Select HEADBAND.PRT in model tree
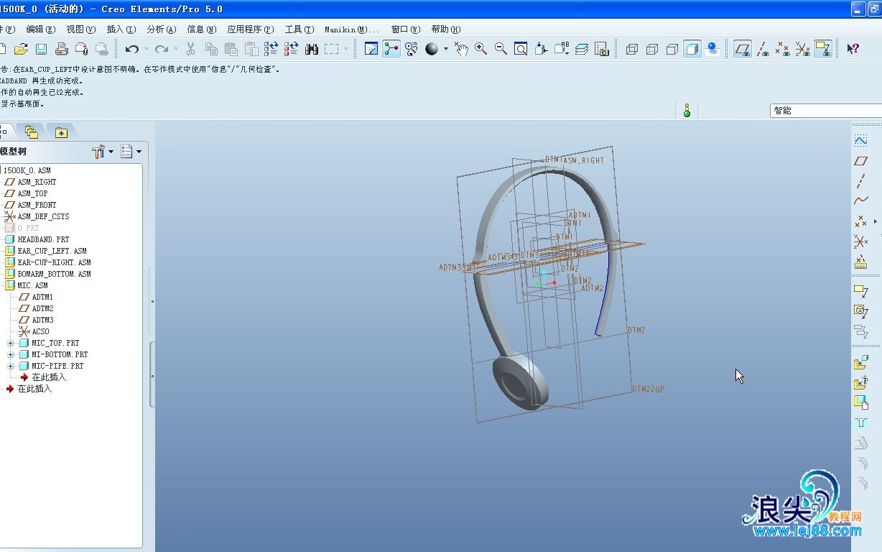Viewport: 882px width, 552px height. [43, 239]
